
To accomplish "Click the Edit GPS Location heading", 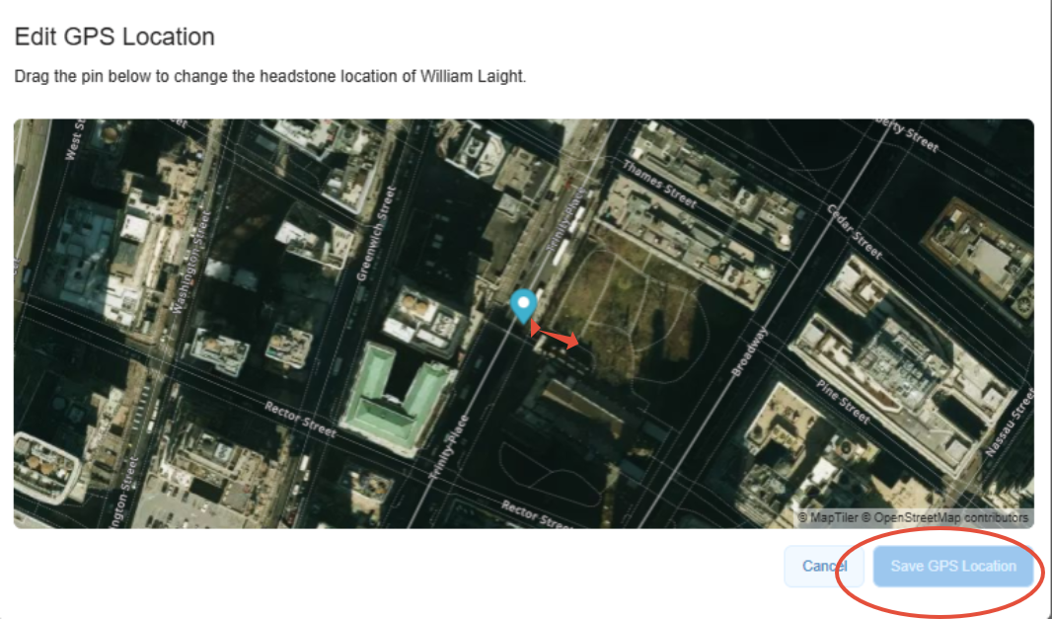I will [114, 37].
